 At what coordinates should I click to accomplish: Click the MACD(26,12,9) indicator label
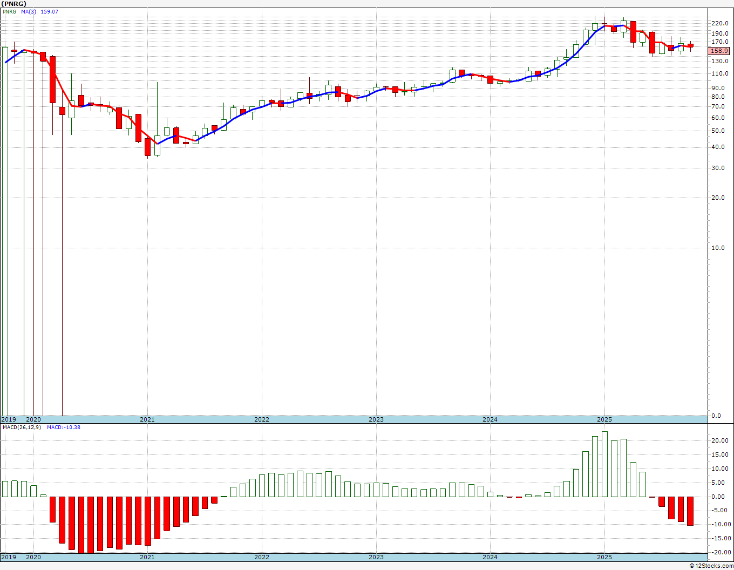click(x=22, y=427)
